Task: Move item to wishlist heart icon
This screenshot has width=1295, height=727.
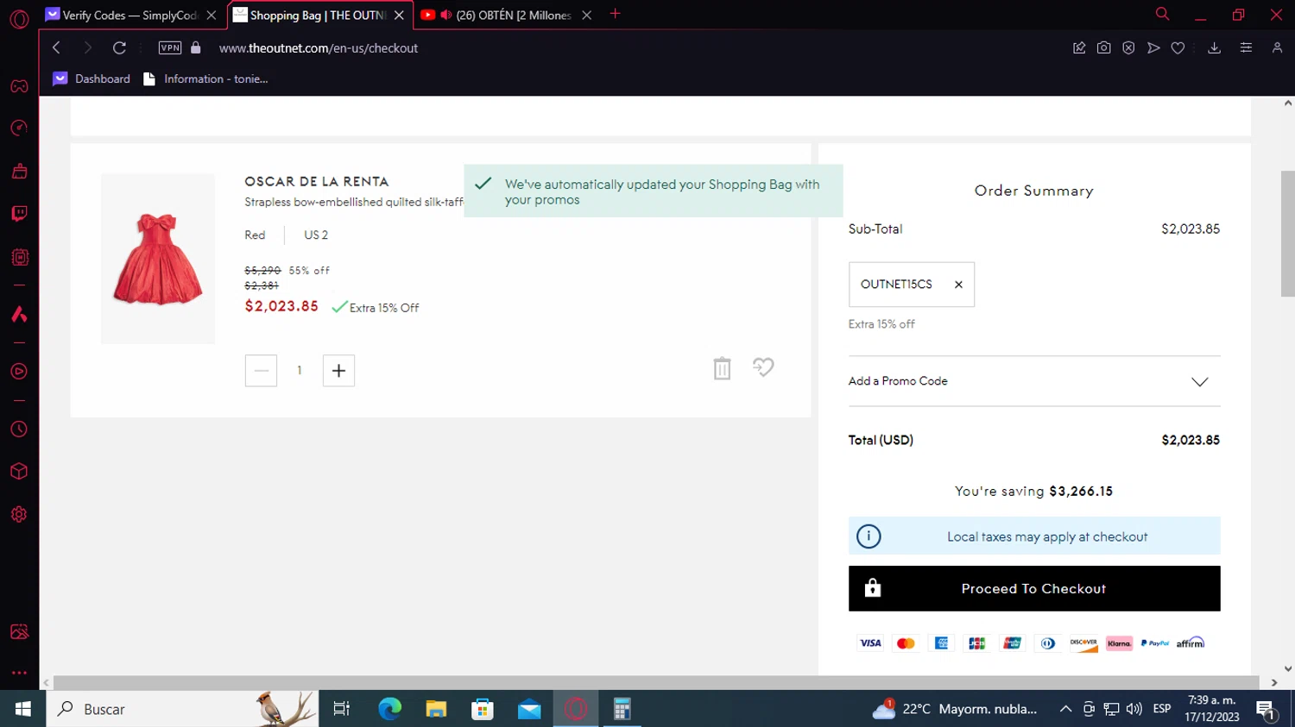Action: [763, 367]
